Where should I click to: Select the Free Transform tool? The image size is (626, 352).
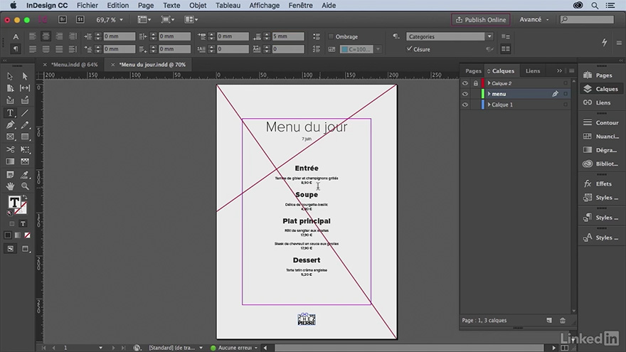pos(25,149)
